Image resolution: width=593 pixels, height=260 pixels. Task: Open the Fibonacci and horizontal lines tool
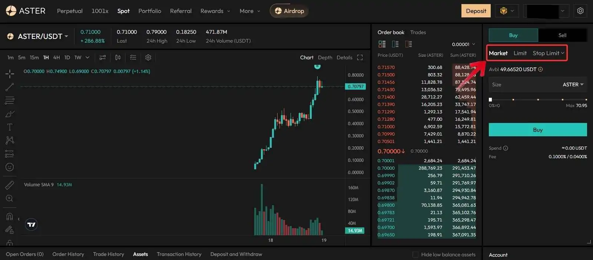tap(10, 100)
